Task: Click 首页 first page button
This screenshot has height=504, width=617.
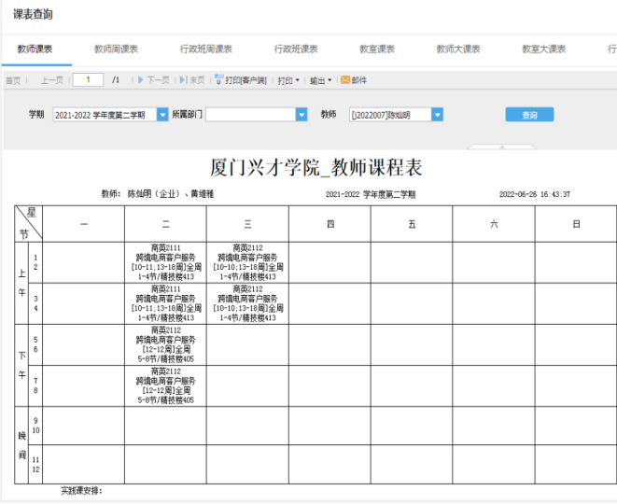Action: 13,80
